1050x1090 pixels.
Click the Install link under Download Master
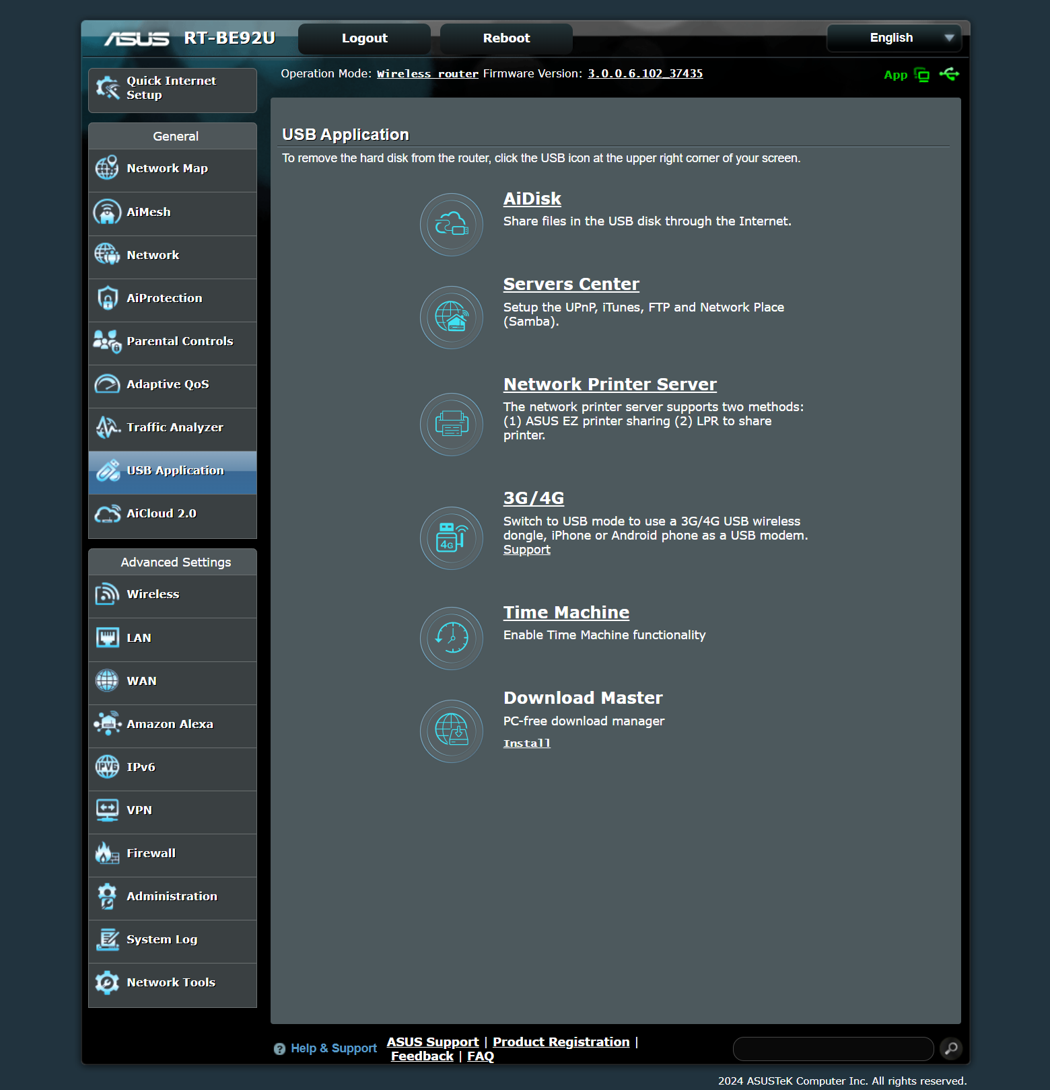pyautogui.click(x=527, y=743)
